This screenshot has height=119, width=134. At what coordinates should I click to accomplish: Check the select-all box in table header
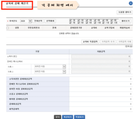[x=8, y=28]
